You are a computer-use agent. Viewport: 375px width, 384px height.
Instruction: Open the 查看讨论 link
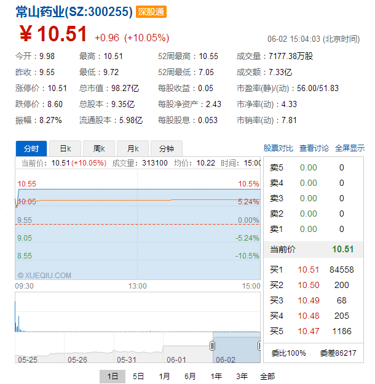(314, 148)
